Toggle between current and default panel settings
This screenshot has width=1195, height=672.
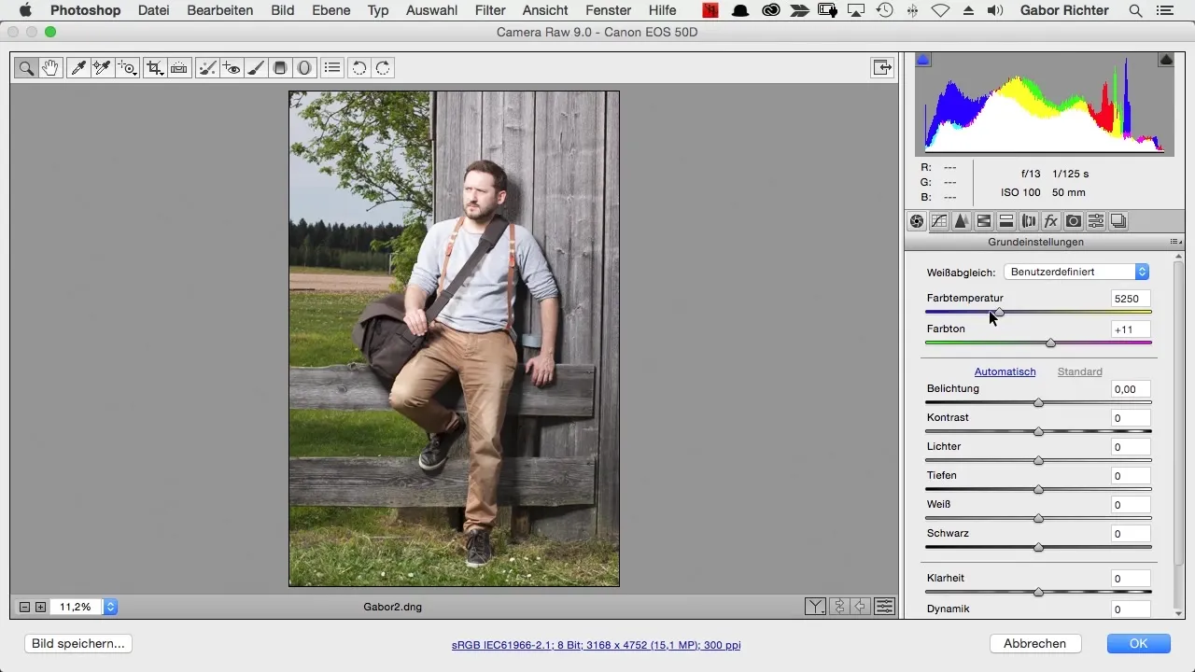pos(885,607)
